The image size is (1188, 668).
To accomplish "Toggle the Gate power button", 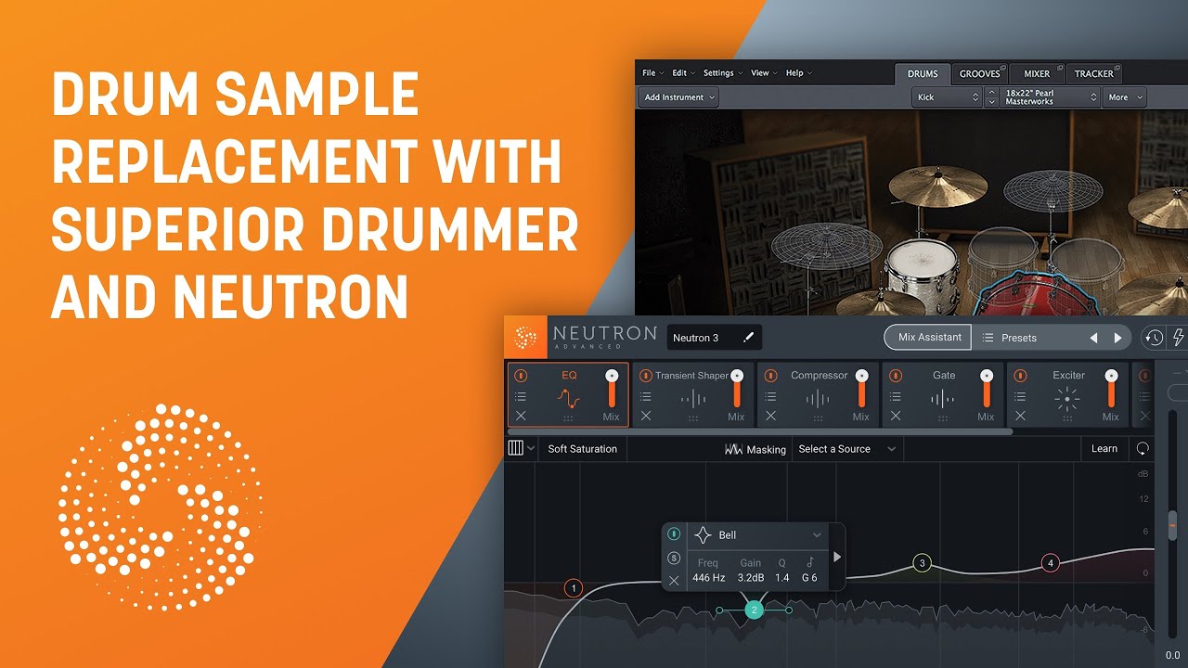I will [x=896, y=376].
